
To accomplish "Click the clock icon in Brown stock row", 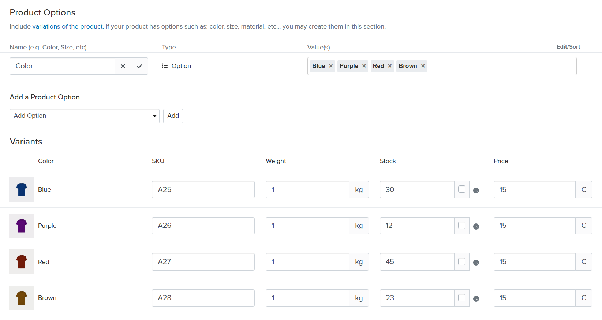I will click(x=476, y=299).
